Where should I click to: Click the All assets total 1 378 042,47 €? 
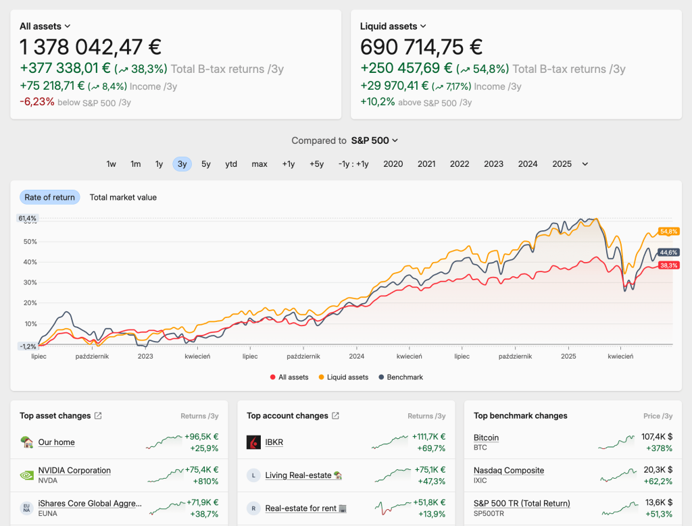coord(91,47)
